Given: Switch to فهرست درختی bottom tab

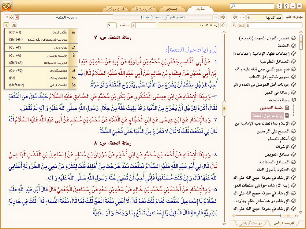Looking at the screenshot, I should pyautogui.click(x=284, y=223).
